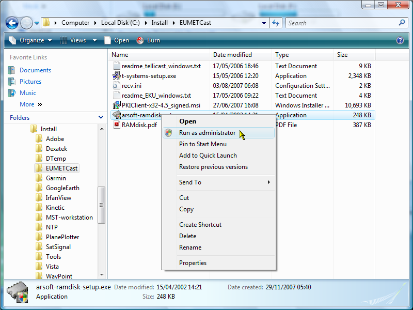Select the DTemp folder in tree
The width and height of the screenshot is (413, 310).
coord(56,159)
